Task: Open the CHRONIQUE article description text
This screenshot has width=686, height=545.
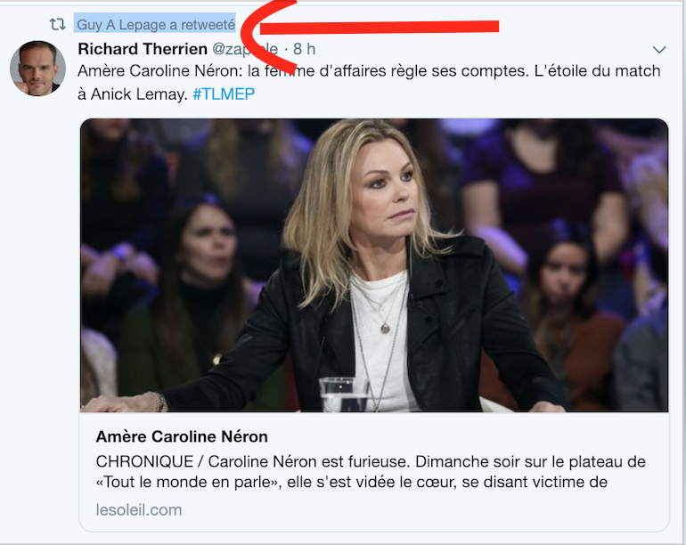Action: coord(371,471)
